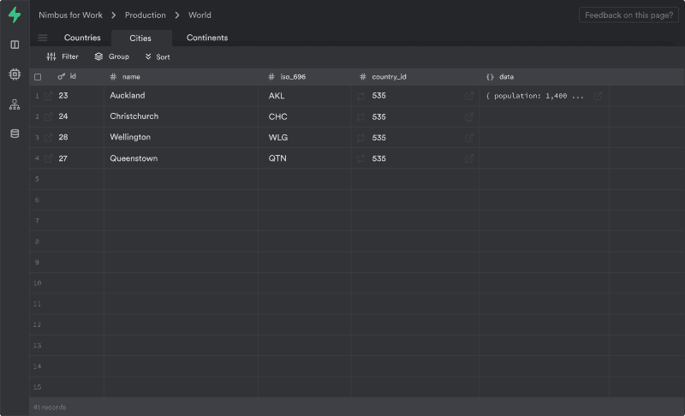This screenshot has height=416, width=685.
Task: Open the schema hierarchy sidebar icon
Action: click(x=15, y=104)
